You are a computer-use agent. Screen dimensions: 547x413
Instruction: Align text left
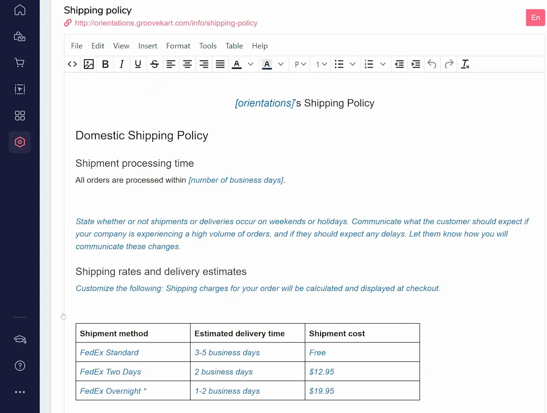click(x=171, y=64)
